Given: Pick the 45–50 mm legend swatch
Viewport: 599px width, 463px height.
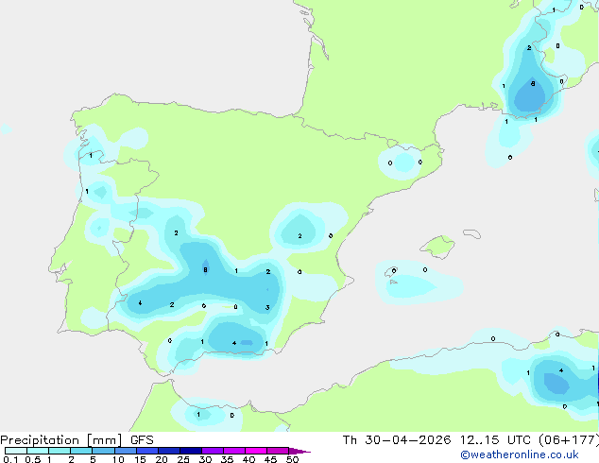Looking at the screenshot, I should [278, 451].
